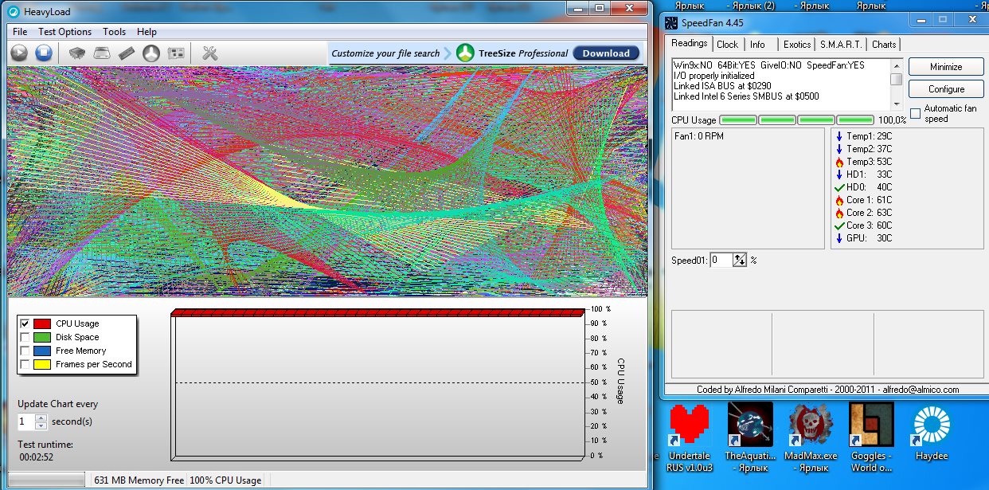The height and width of the screenshot is (490, 989).
Task: Start the HeavyLoad test with play icon
Action: (x=19, y=53)
